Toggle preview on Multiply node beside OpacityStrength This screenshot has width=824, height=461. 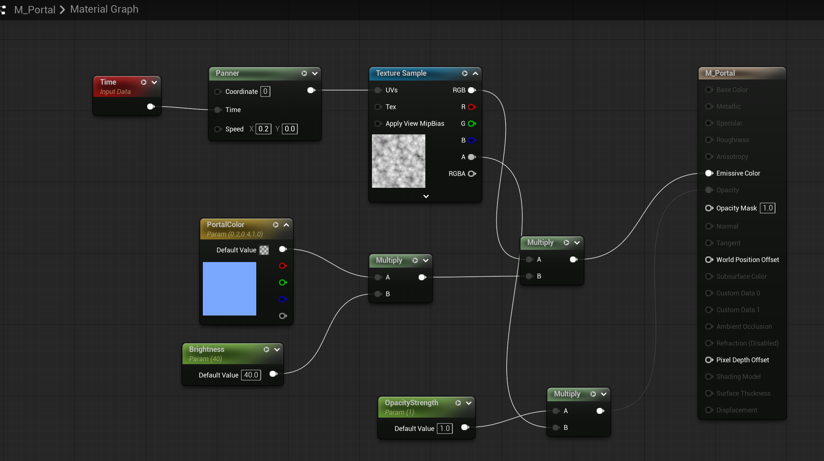(x=593, y=394)
